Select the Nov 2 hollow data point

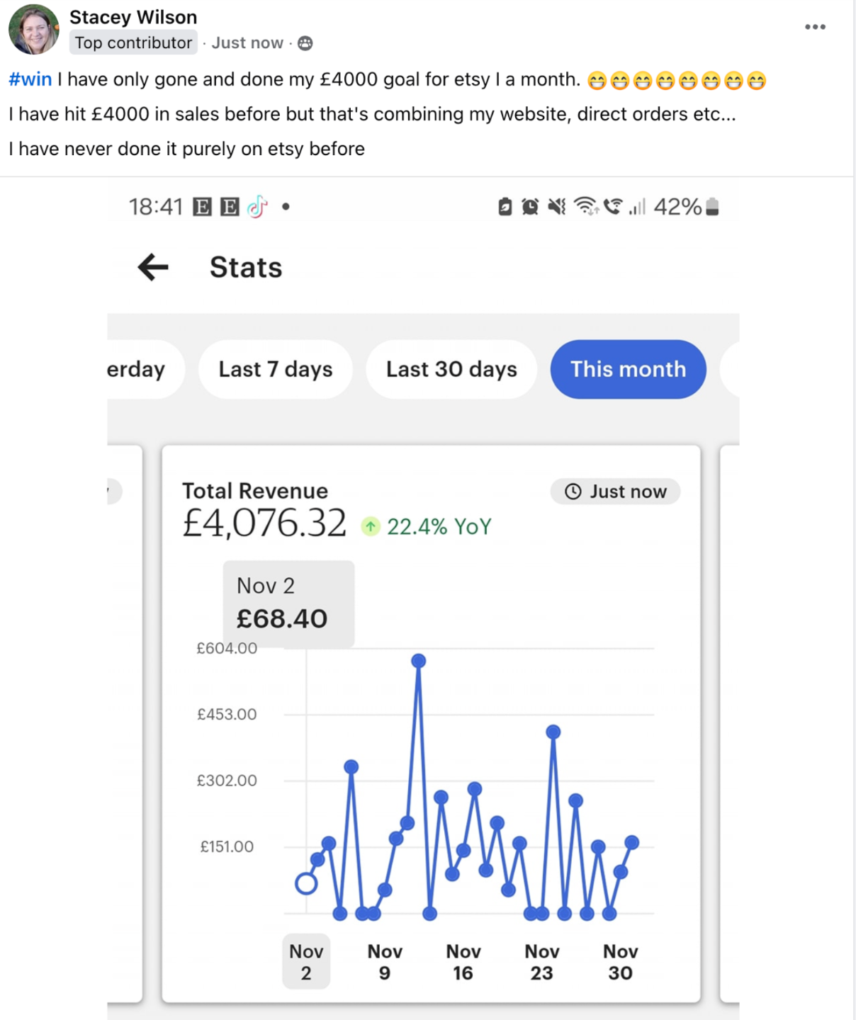(x=306, y=883)
